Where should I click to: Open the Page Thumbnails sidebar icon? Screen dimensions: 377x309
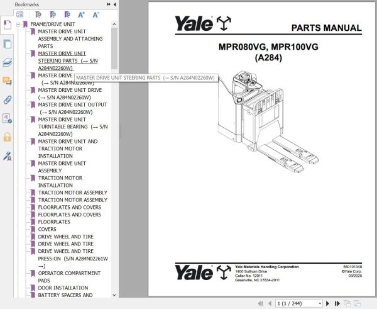point(7,44)
